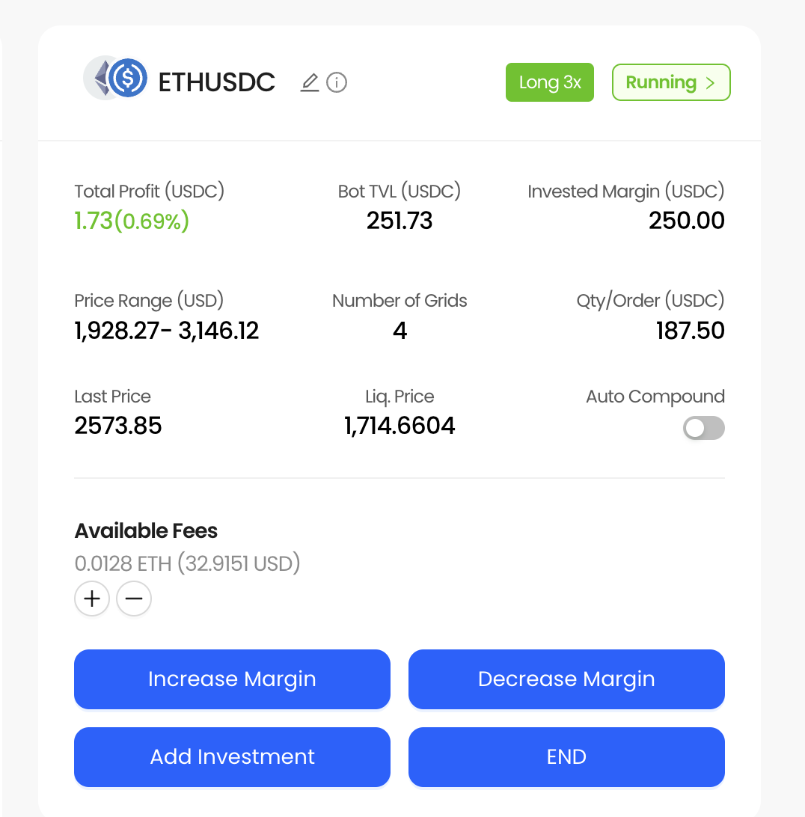Click the ETHUSDC trading pair icon
The image size is (805, 817).
(x=116, y=78)
